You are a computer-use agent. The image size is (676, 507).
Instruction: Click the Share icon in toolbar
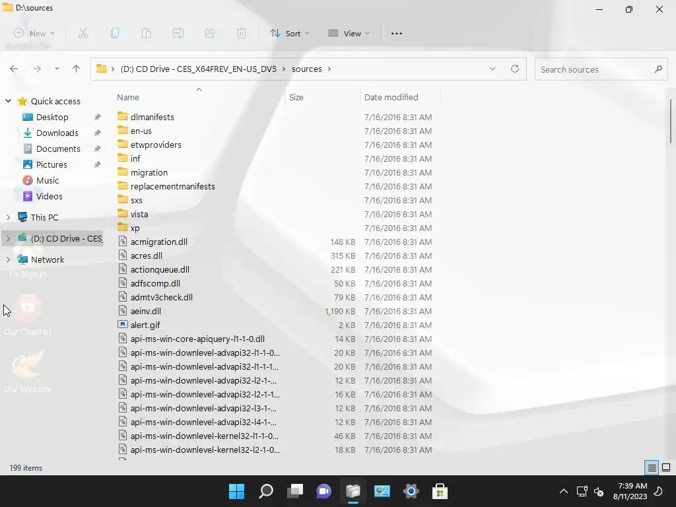210,33
